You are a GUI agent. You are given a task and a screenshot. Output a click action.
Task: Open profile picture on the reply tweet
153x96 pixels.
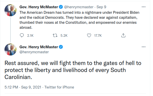click(x=10, y=49)
